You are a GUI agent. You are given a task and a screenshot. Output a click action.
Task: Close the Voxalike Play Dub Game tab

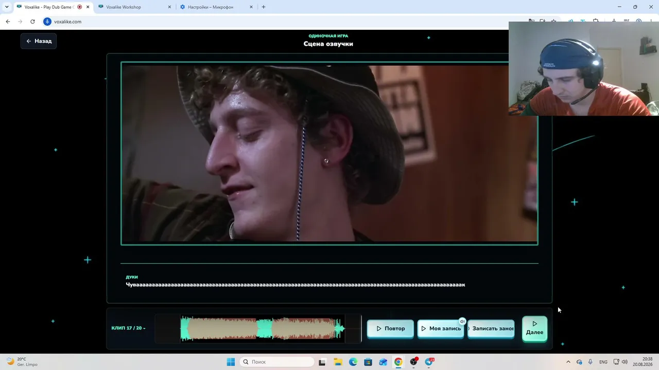(88, 7)
